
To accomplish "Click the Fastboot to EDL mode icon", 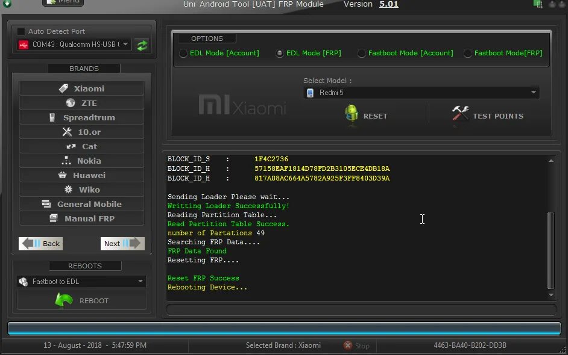I will click(24, 282).
